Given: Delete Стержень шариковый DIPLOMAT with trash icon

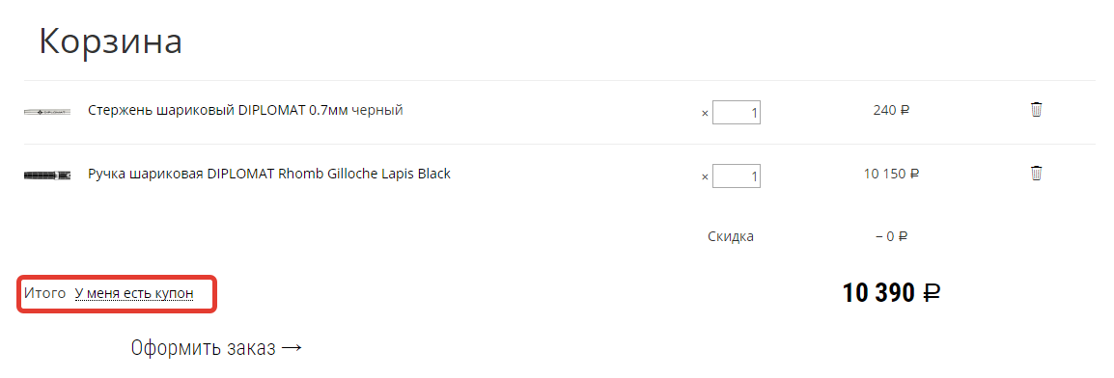Looking at the screenshot, I should [1036, 110].
